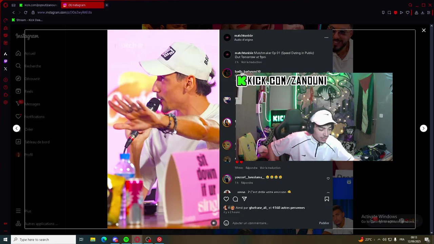Open 'Autres applications' in sidebar
Image resolution: width=434 pixels, height=244 pixels.
(36, 224)
